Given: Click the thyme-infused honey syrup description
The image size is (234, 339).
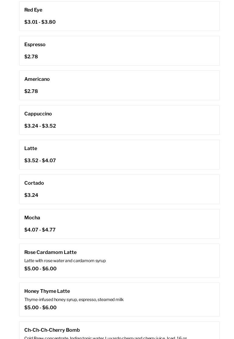Looking at the screenshot, I should point(74,300).
